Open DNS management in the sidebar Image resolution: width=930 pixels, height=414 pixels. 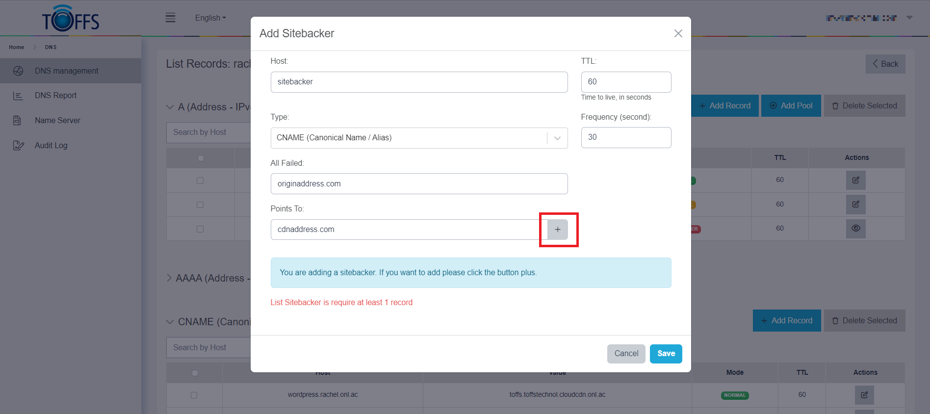(x=66, y=71)
